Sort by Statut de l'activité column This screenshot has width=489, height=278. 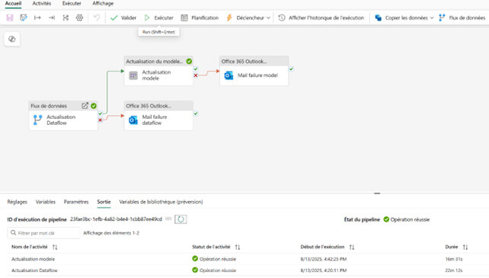coord(238,247)
